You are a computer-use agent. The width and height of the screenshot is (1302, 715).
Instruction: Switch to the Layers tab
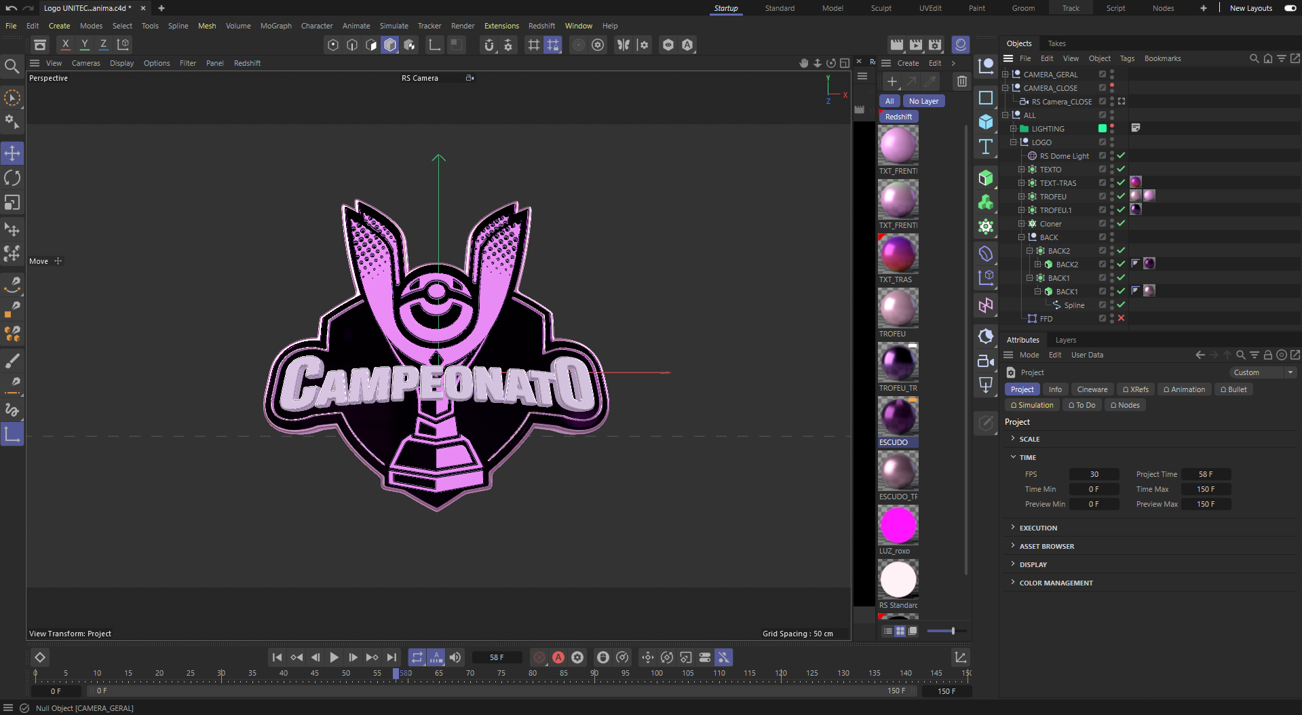pos(1065,340)
